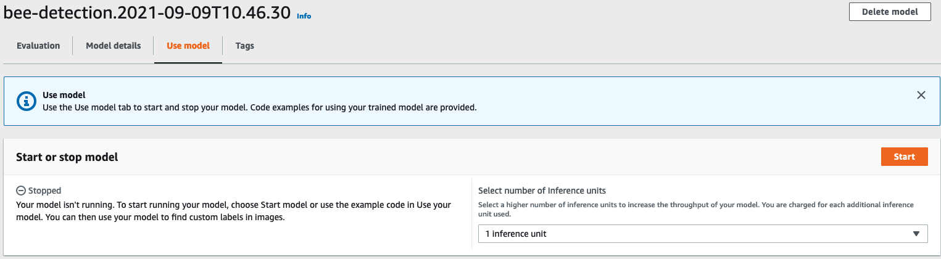Click the info circle icon in the banner
The height and width of the screenshot is (259, 941).
(x=25, y=101)
